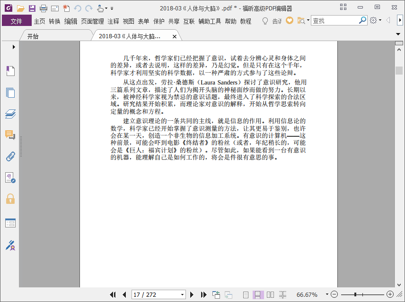
Task: Create new PDF with starred page icon
Action: (66, 8)
